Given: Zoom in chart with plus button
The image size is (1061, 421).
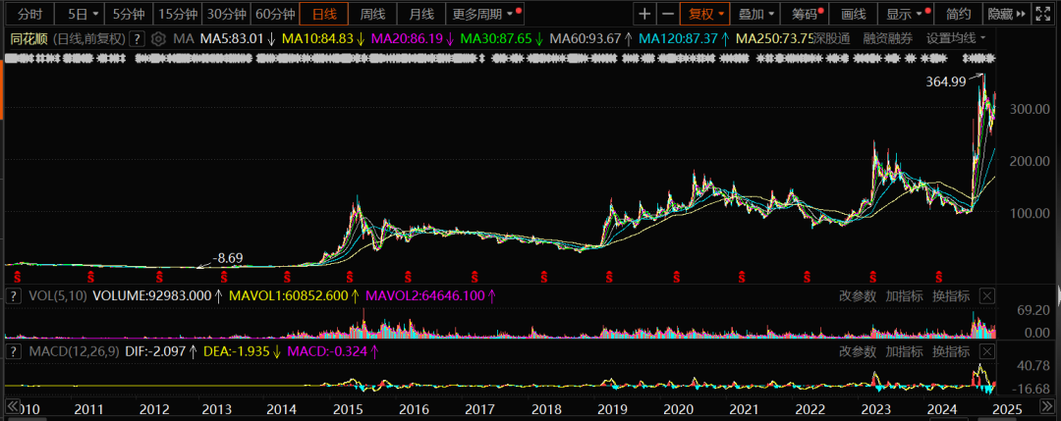Looking at the screenshot, I should click(x=644, y=14).
